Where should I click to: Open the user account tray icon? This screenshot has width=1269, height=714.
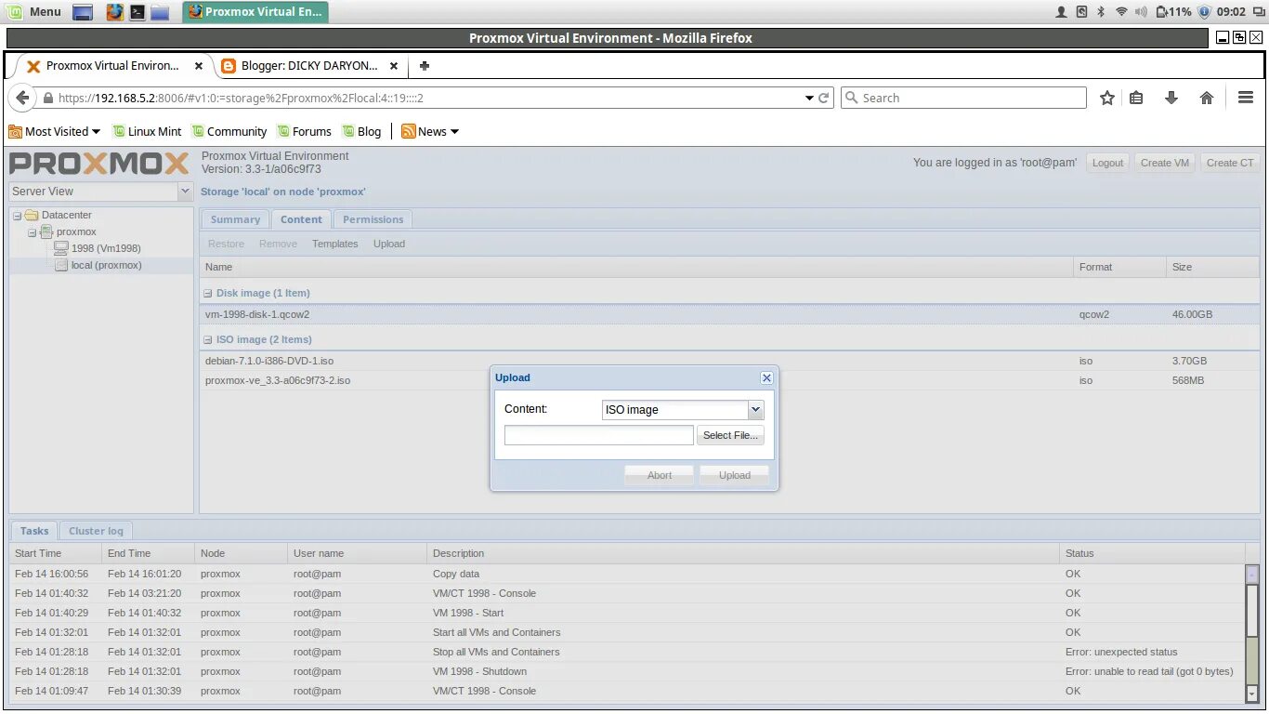tap(1061, 12)
